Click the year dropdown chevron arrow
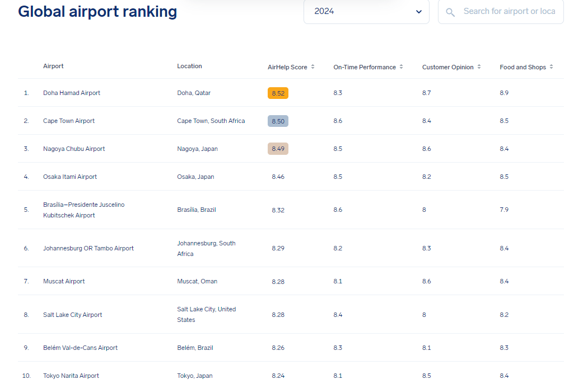 [419, 12]
